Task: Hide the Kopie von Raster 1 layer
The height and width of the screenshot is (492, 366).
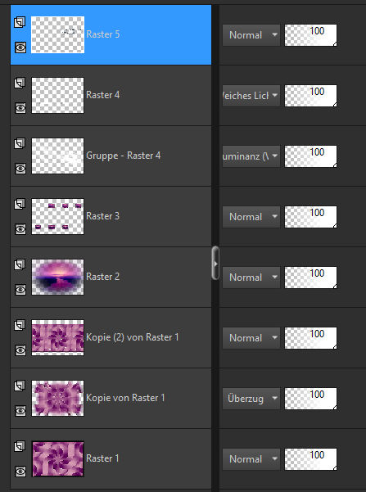Action: (20, 411)
